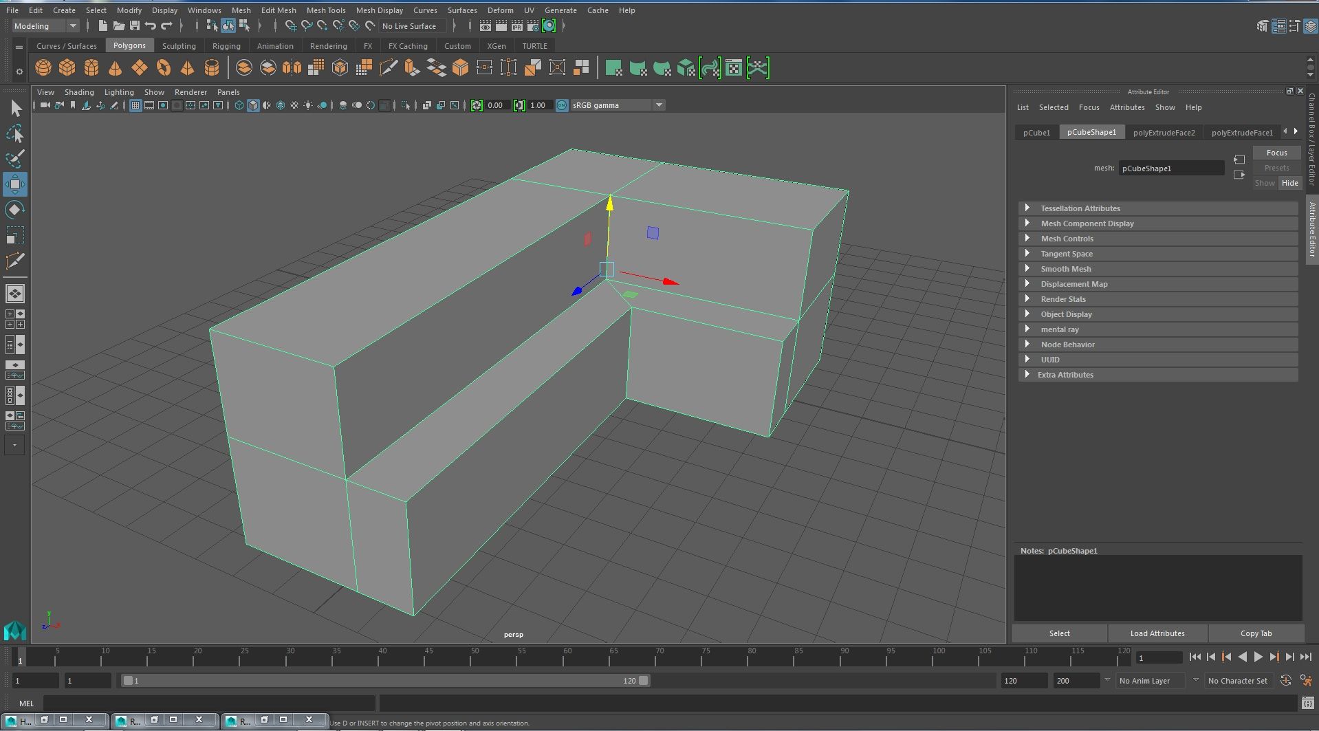Create a polygon pyramid from the shelf
This screenshot has width=1319, height=731.
187,67
